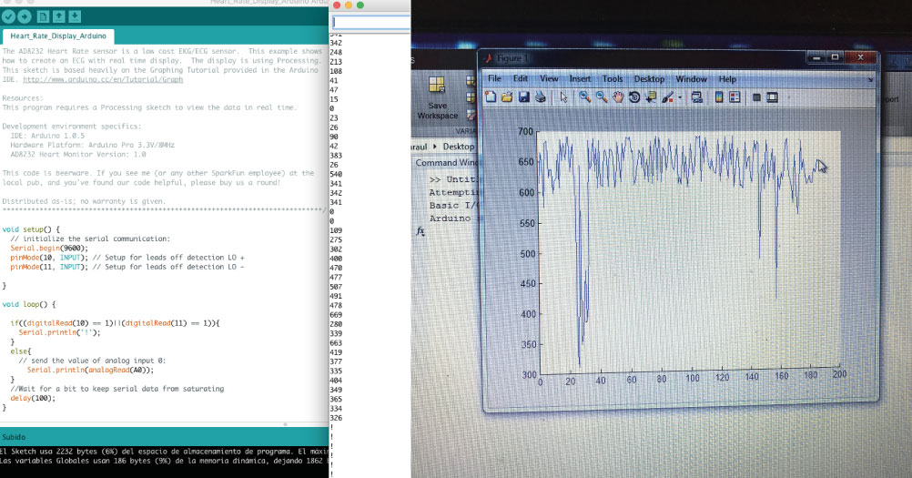This screenshot has width=912, height=478.
Task: Click Save Workspace in the MATLAB toolstrip
Action: (438, 97)
